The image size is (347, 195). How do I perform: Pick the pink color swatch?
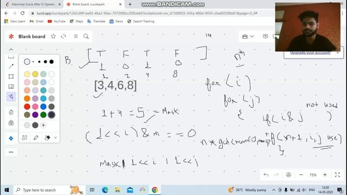point(35,107)
